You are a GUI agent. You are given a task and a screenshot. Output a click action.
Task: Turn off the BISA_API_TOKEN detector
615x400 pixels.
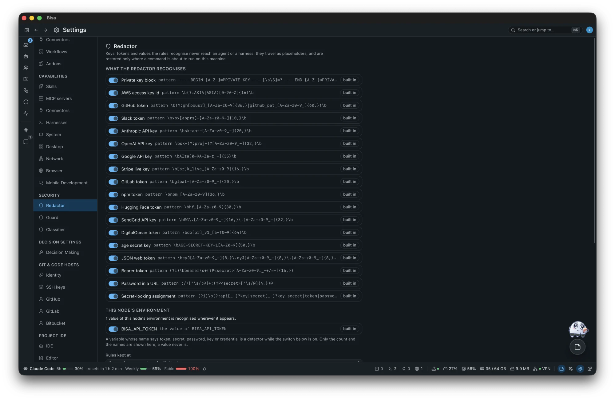pyautogui.click(x=113, y=329)
